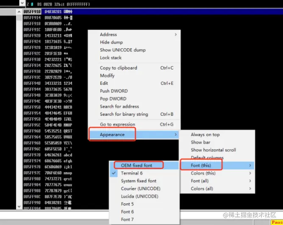Choose Lock stack option
The height and width of the screenshot is (225, 283).
pyautogui.click(x=134, y=58)
